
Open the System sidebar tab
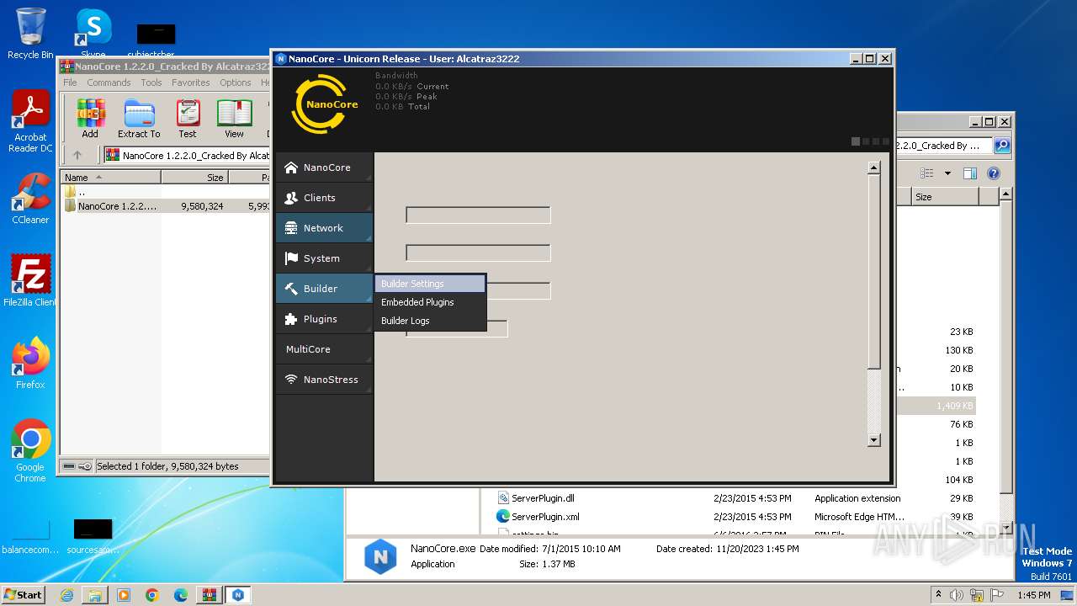point(324,258)
